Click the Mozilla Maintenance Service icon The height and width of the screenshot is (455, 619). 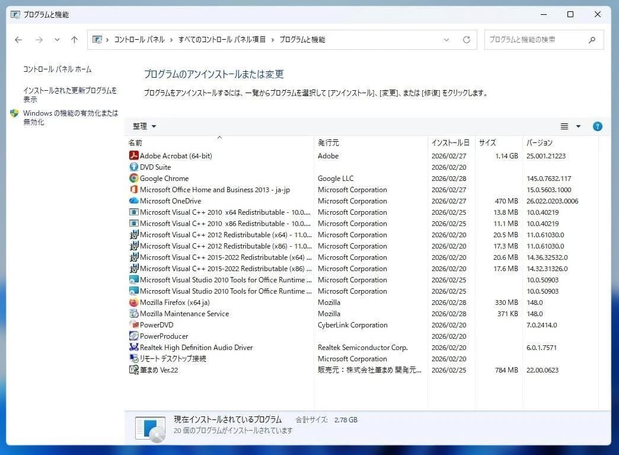tap(134, 314)
